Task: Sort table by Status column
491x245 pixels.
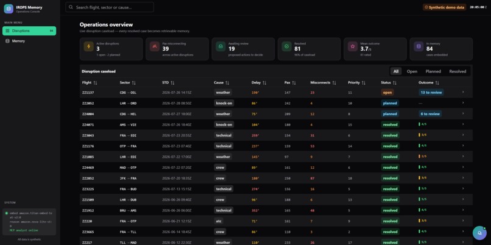Action: pyautogui.click(x=389, y=83)
